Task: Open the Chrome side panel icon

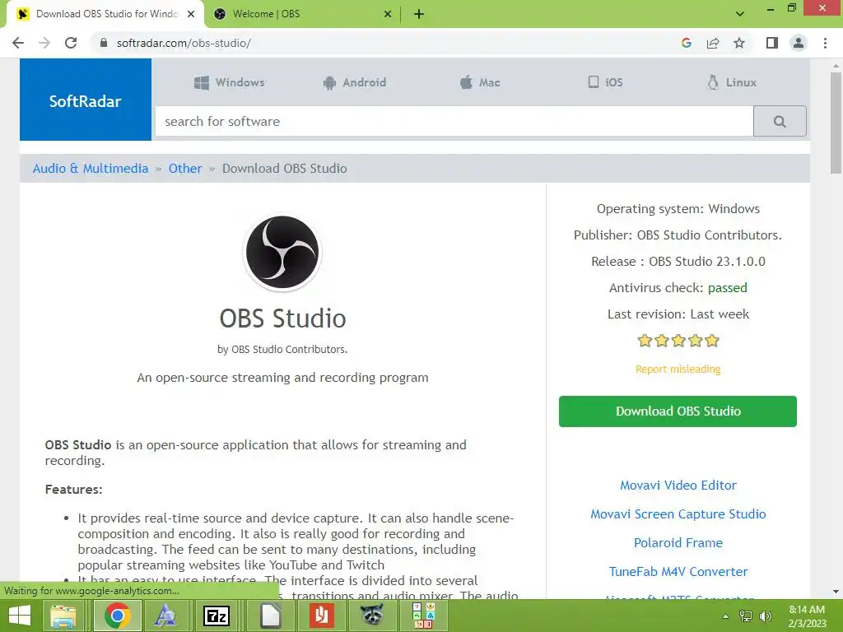Action: [772, 43]
